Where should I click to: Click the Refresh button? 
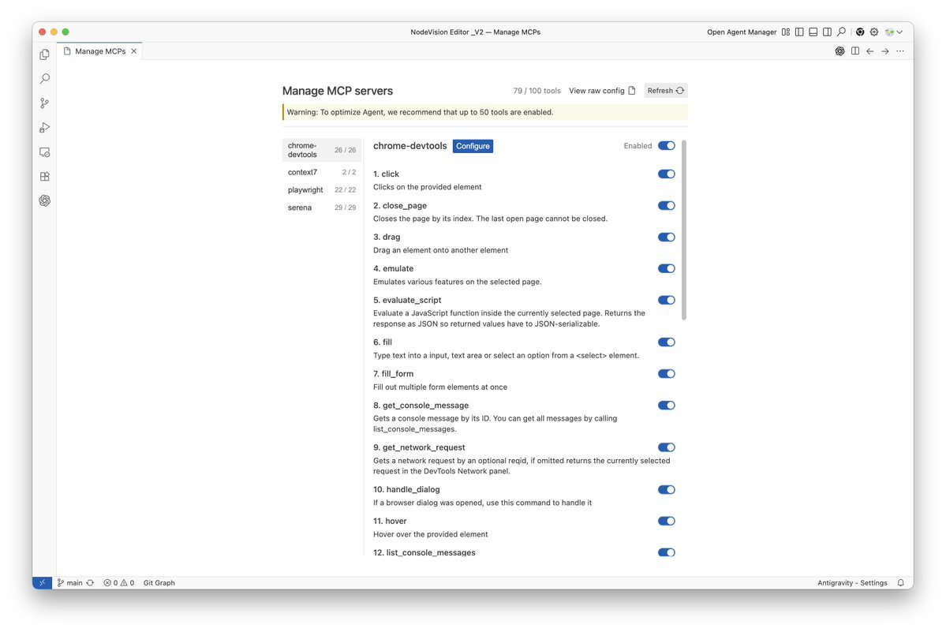666,91
